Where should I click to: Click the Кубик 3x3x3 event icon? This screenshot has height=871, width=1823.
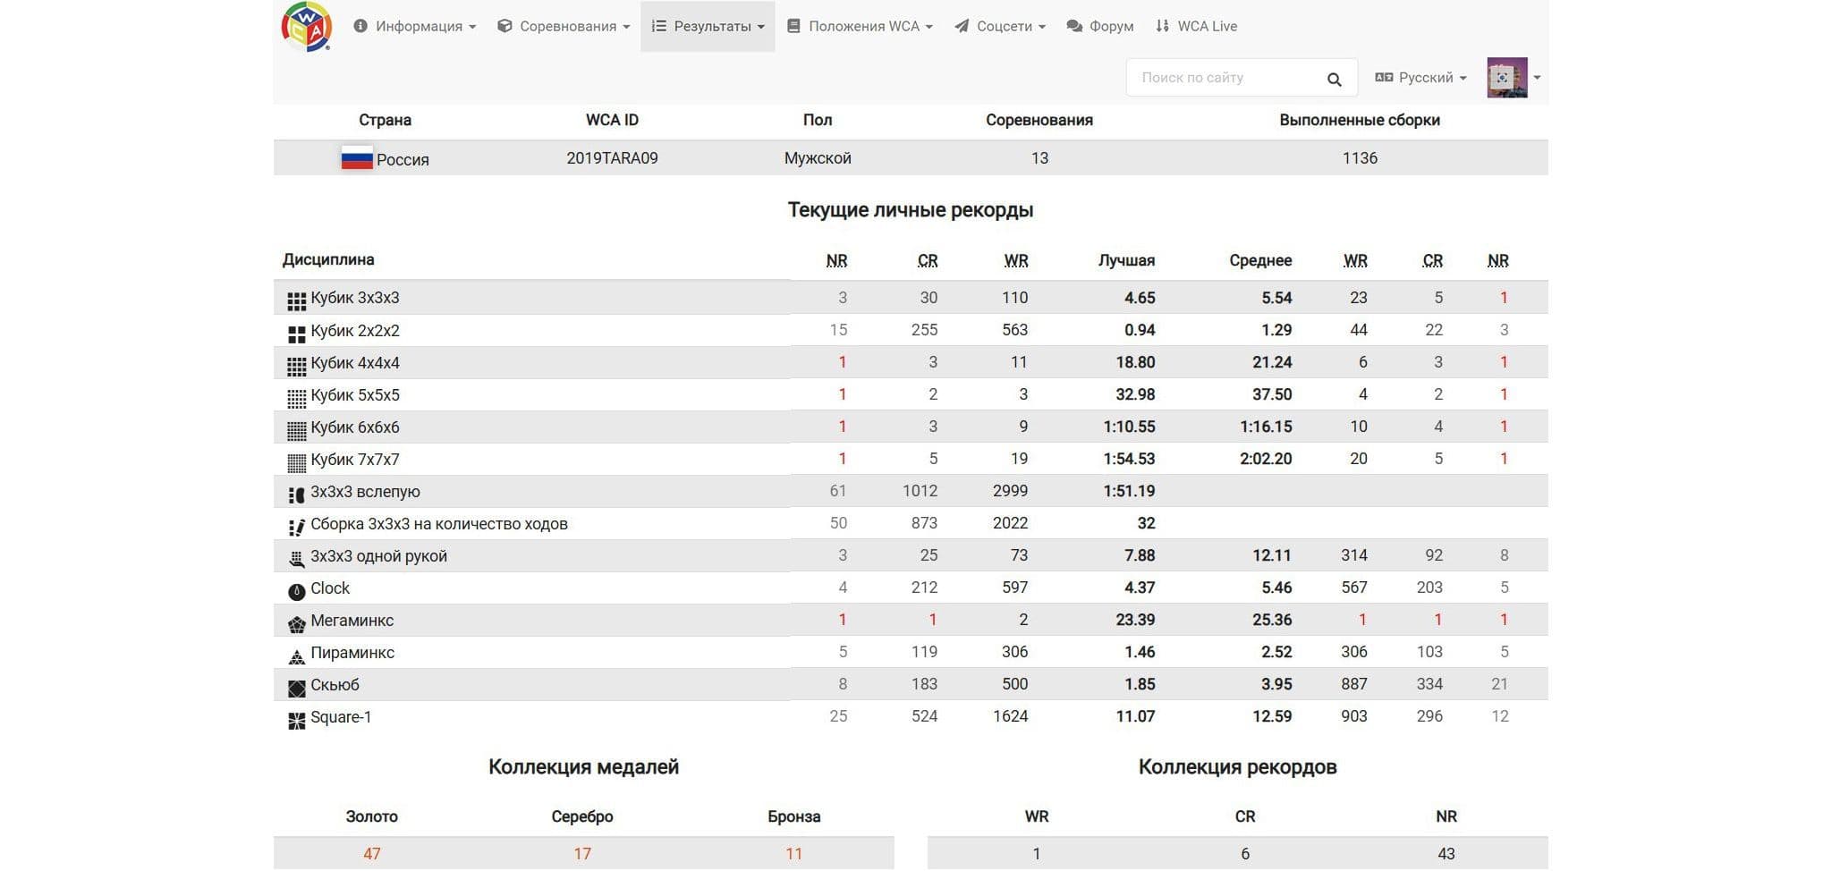coord(296,301)
